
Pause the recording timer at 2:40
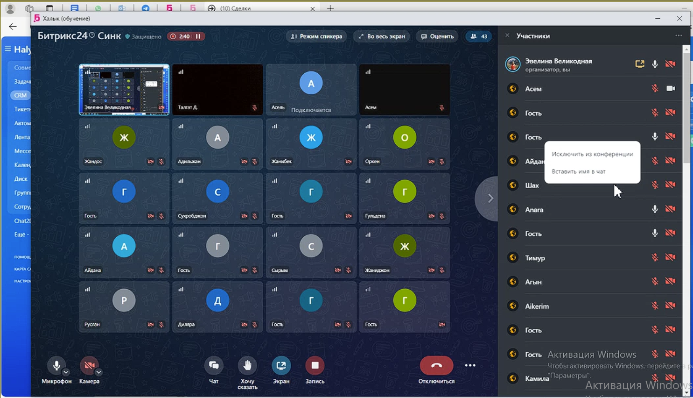tap(198, 36)
